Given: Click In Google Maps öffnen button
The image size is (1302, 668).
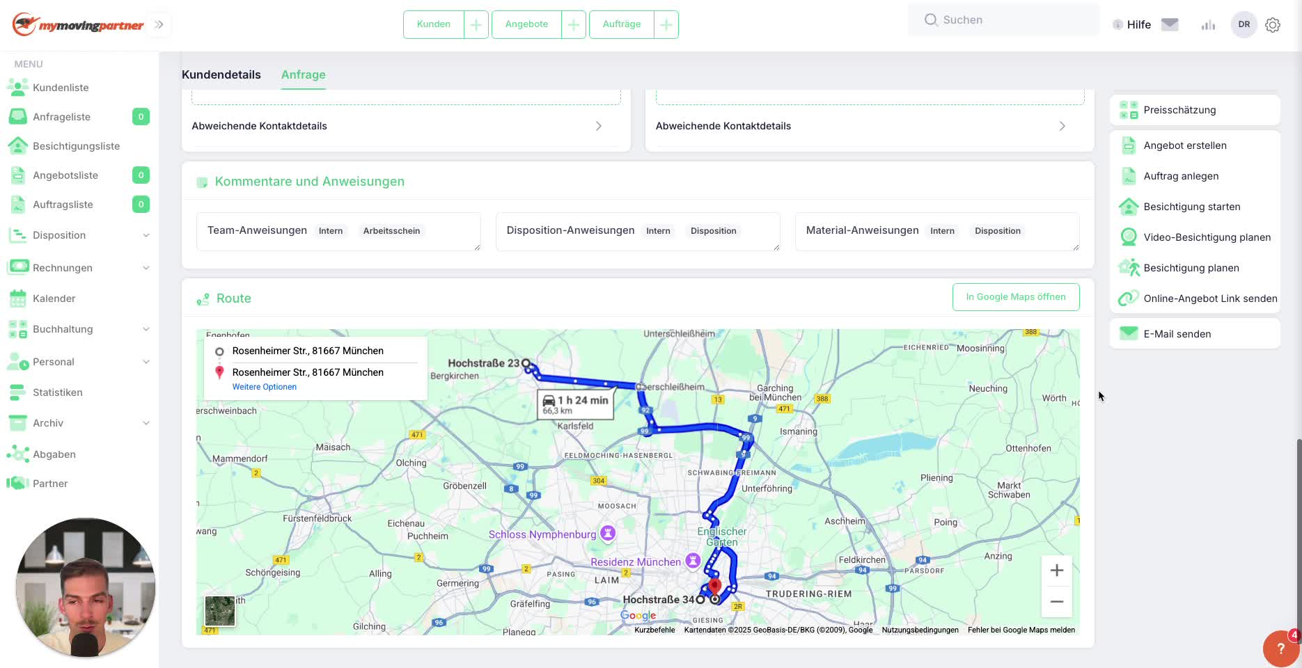Looking at the screenshot, I should (x=1016, y=297).
